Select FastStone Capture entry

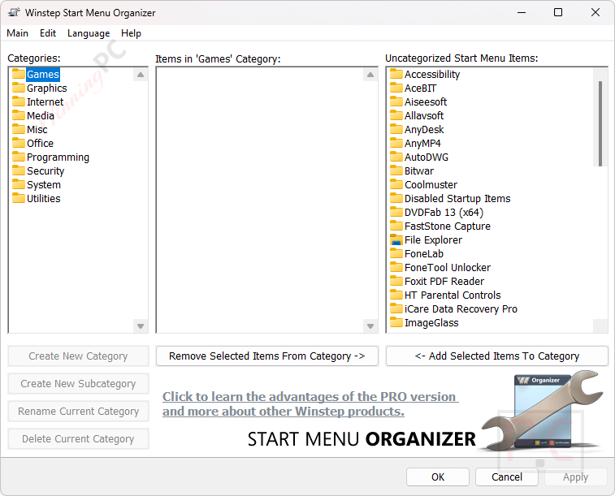tap(448, 226)
